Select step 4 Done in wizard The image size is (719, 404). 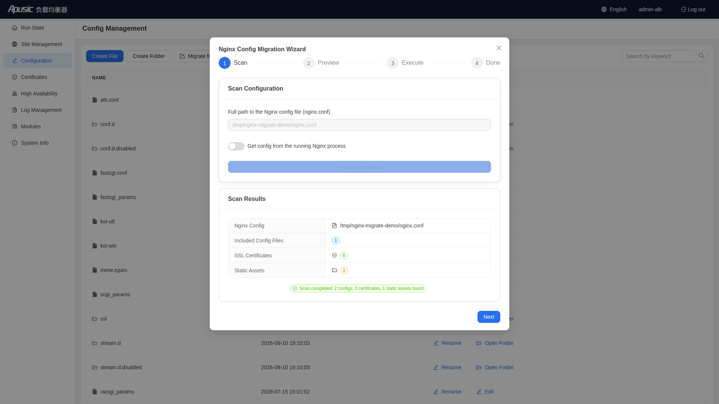pyautogui.click(x=486, y=63)
